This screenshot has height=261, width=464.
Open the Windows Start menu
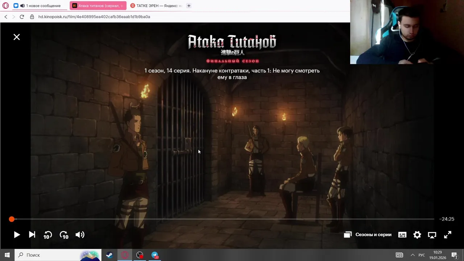(x=7, y=255)
